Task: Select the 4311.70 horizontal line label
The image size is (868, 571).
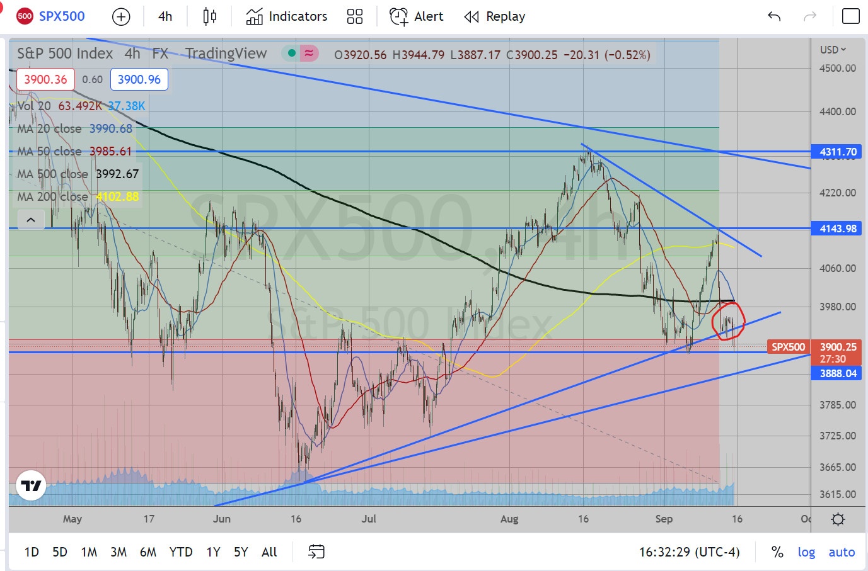Action: (836, 152)
